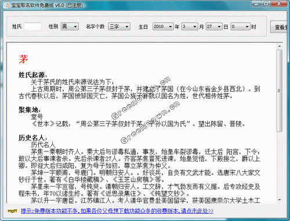Click the app icon in the title bar
The height and width of the screenshot is (221, 290).
point(6,5)
